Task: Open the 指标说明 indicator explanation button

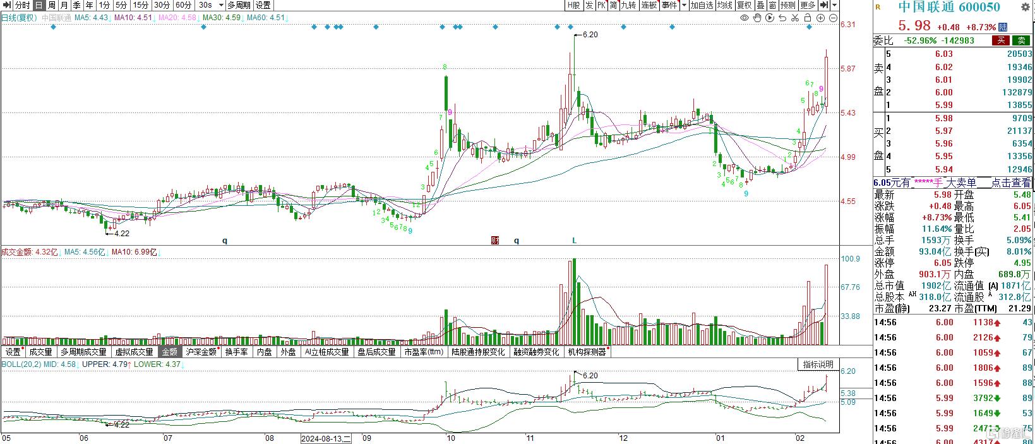Action: click(x=818, y=364)
